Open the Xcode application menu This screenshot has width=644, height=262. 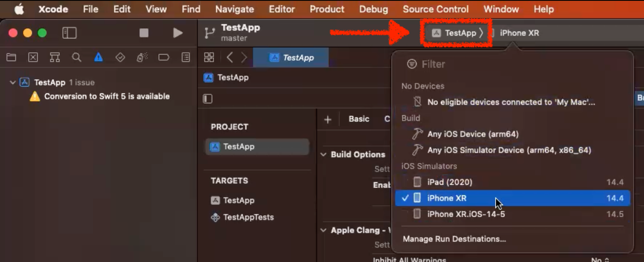tap(53, 9)
